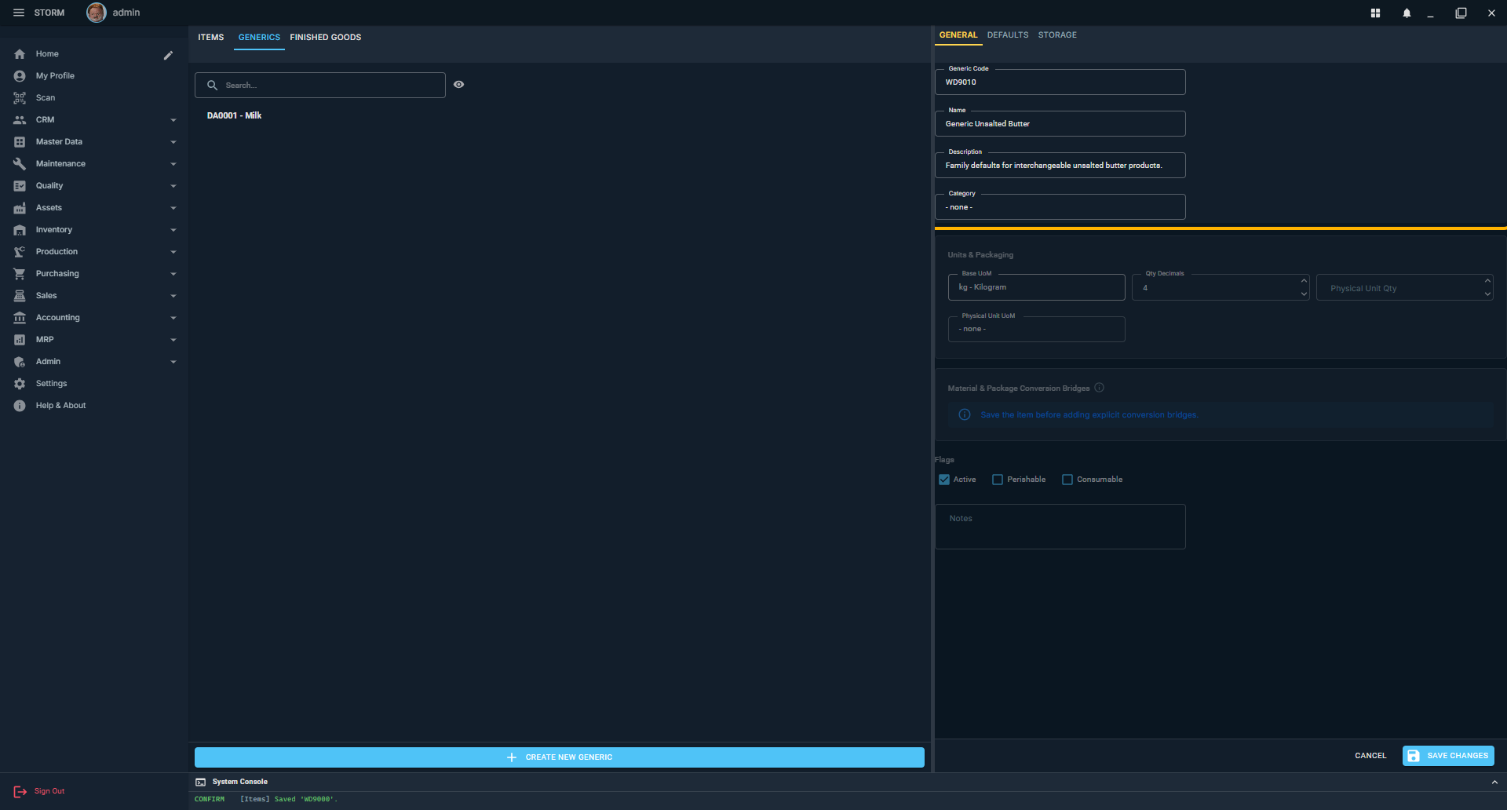
Task: Expand the System Console chevron
Action: [1494, 783]
